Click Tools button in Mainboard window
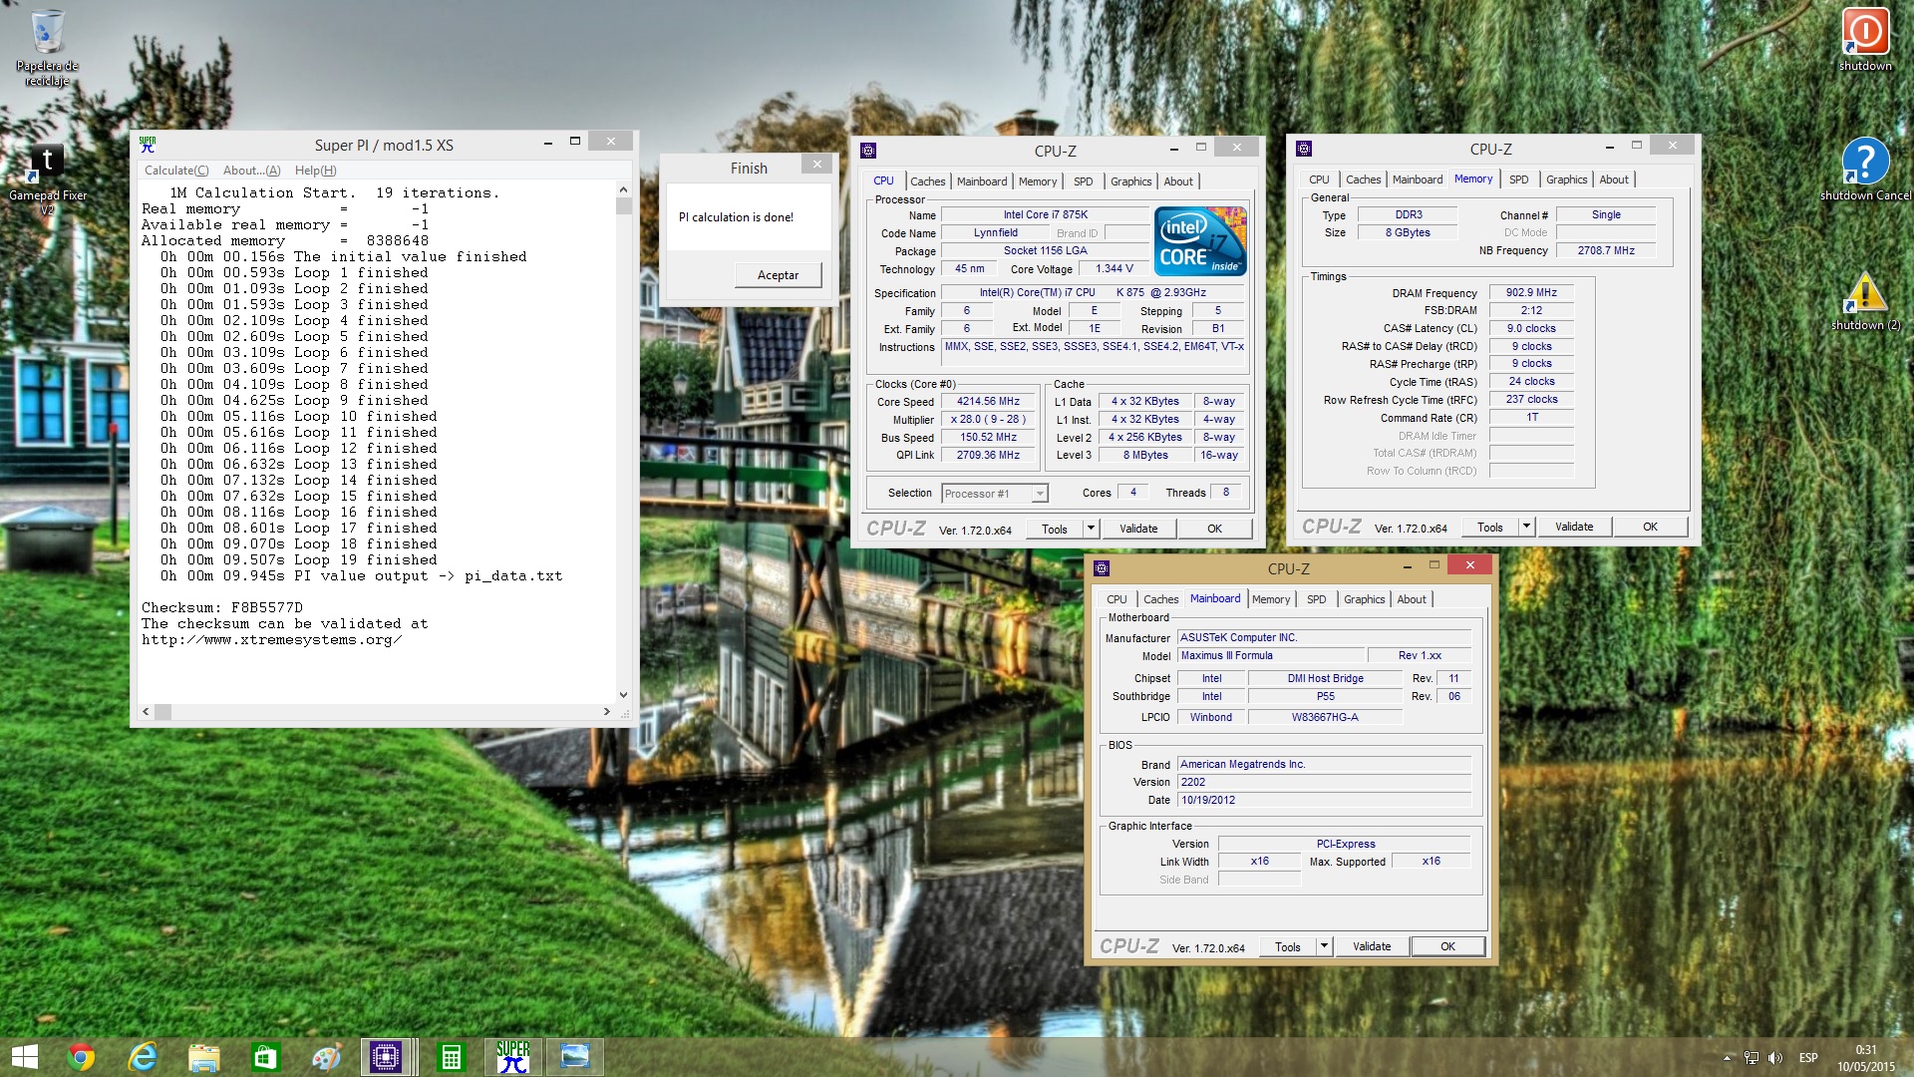Screen dimensions: 1914x1077 [1288, 947]
